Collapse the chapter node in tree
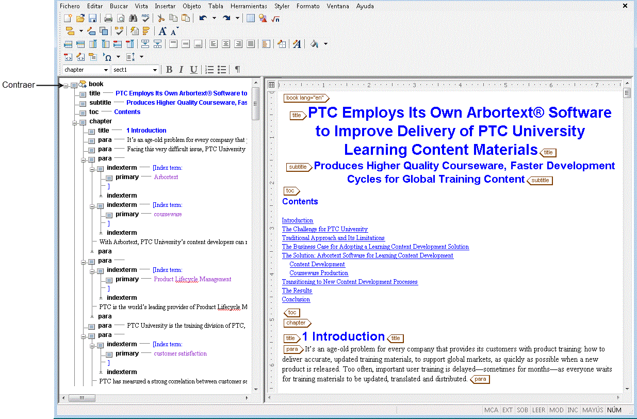637x419 pixels. click(x=75, y=122)
